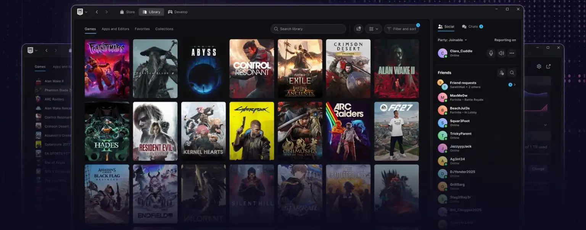Open the Phantom Blade game tile
Viewport: 586px width, 230px height.
[155, 69]
